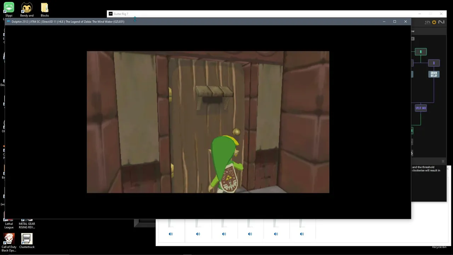Open the Blocks folder on the desktop
This screenshot has width=453, height=255.
(x=45, y=10)
